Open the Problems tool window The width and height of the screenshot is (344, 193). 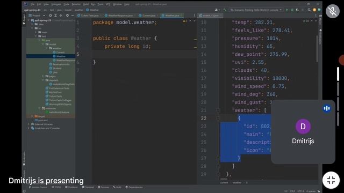pos(71,187)
